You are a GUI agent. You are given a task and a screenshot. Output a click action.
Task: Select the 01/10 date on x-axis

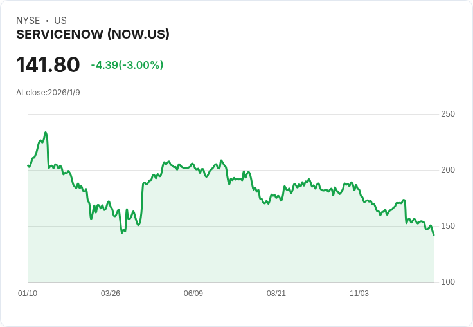coord(28,294)
